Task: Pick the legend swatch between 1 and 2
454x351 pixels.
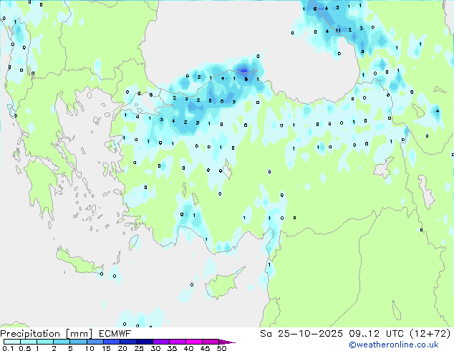Action: [x=45, y=342]
